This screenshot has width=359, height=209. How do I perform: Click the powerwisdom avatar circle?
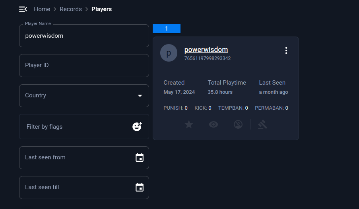tap(169, 53)
